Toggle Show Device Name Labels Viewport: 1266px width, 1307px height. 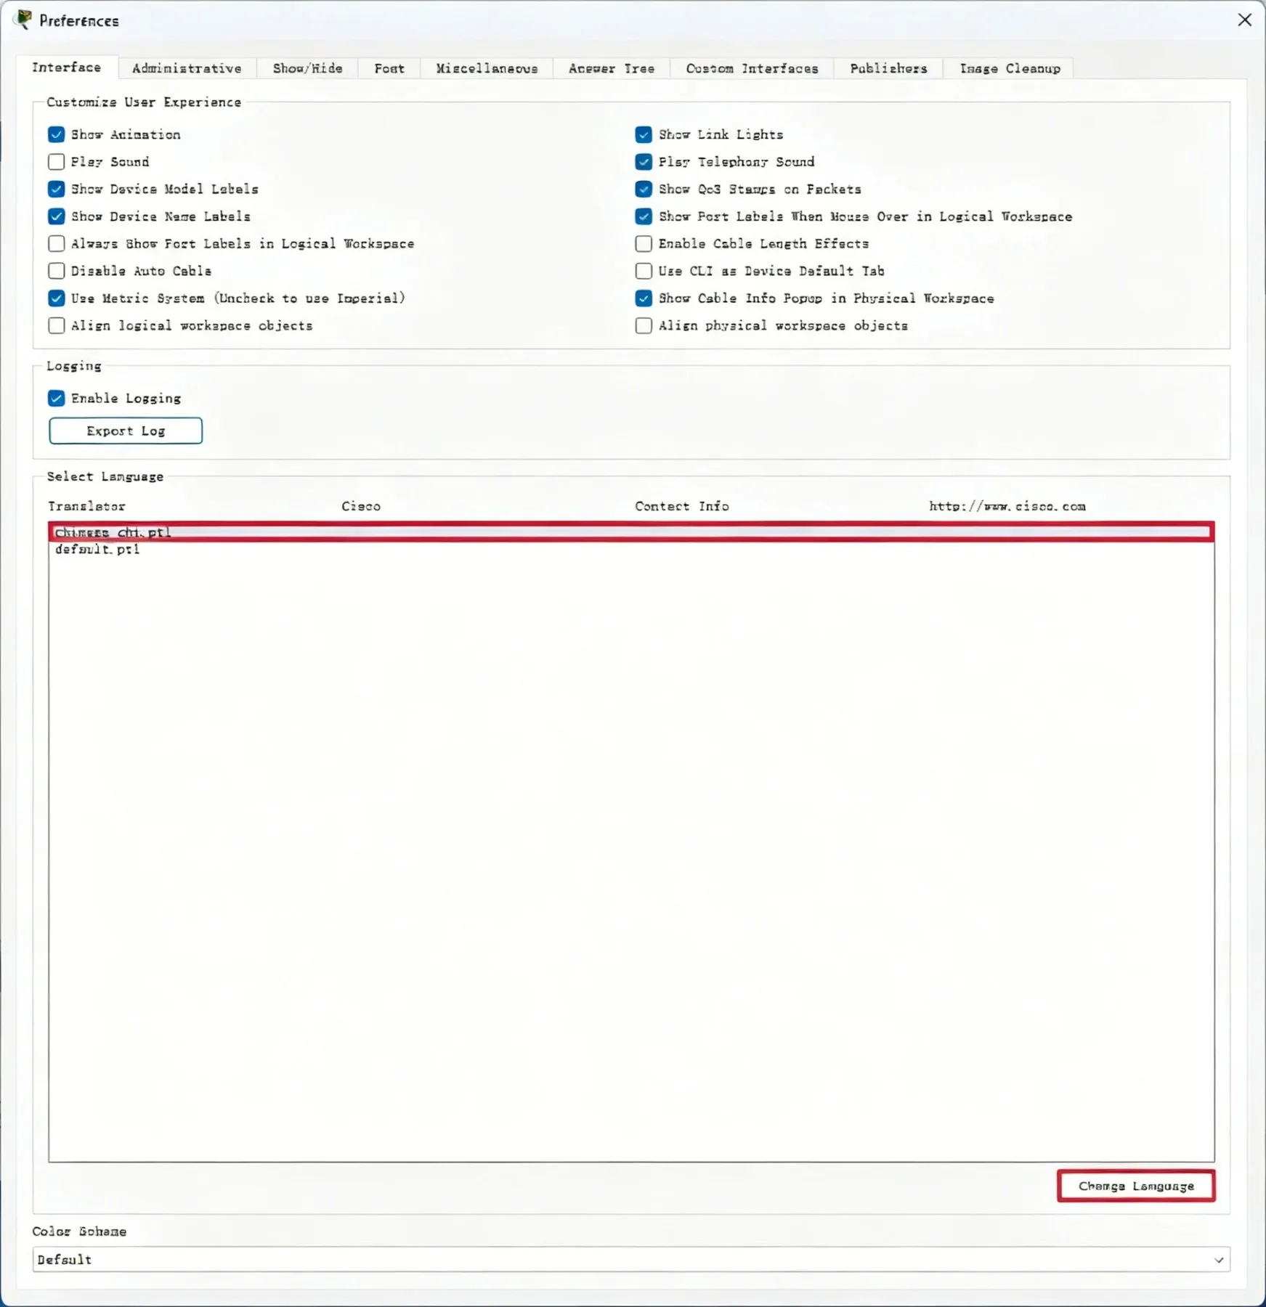[x=56, y=216]
